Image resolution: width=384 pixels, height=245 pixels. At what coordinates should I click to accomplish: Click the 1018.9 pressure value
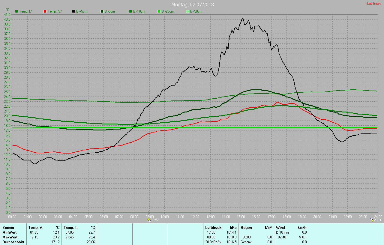(x=232, y=237)
